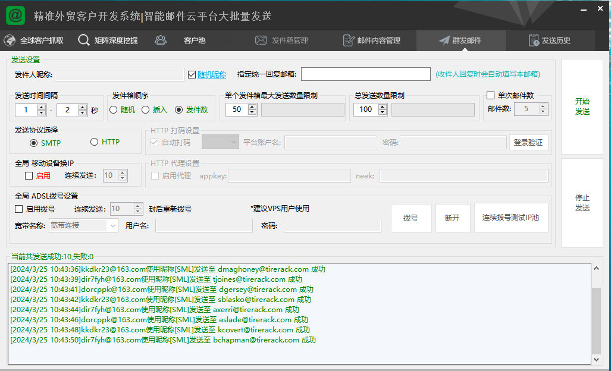The height and width of the screenshot is (371, 611).
Task: Switch to the 发送历史 tab
Action: 556,40
